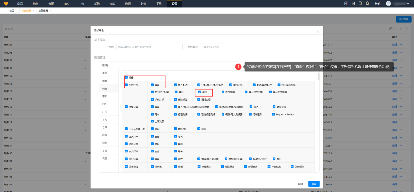This screenshot has width=414, height=192.
Task: Toggle the 测评订单 checkbox
Action: coord(126,159)
